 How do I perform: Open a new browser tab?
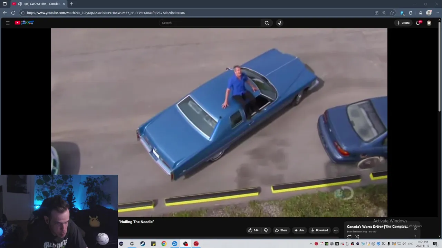[x=71, y=4]
